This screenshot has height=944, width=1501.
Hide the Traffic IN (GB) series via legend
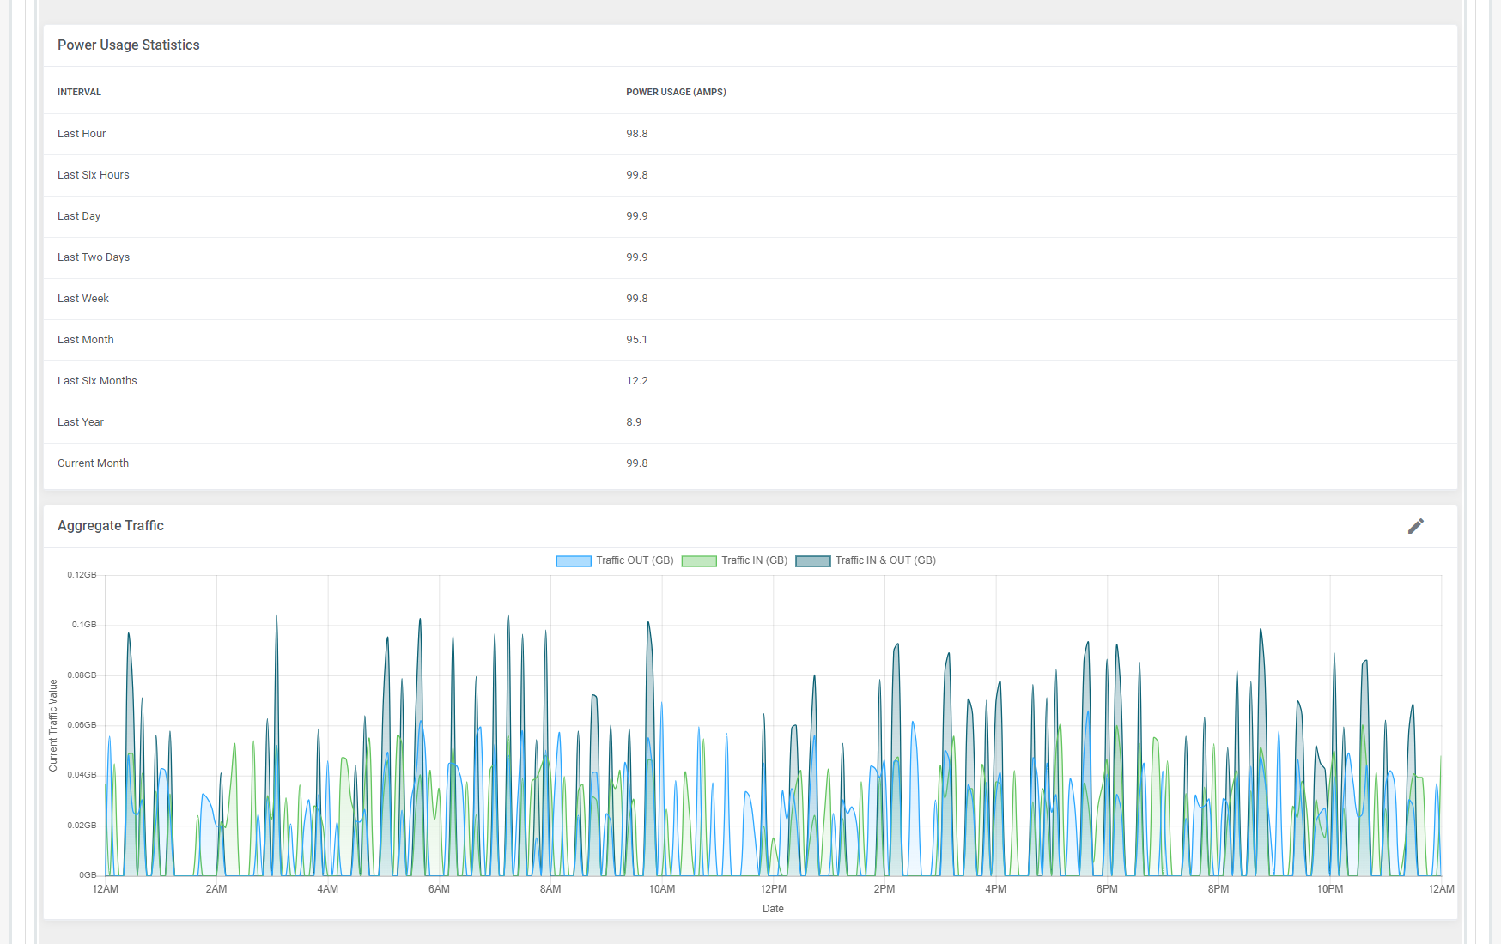point(753,560)
